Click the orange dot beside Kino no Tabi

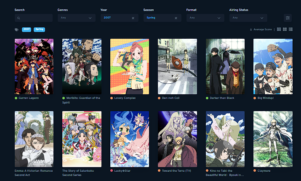[x=207, y=170]
